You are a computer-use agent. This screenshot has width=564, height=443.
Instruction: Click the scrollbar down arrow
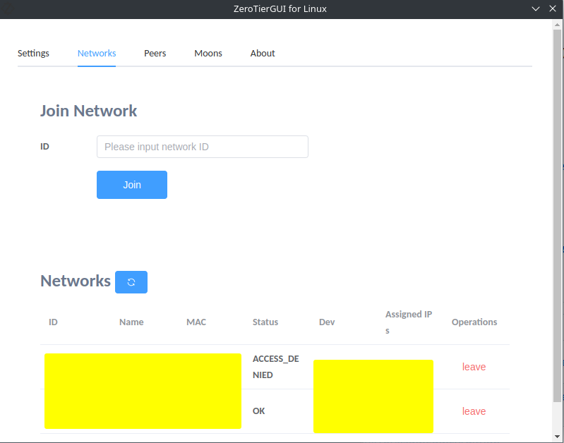point(557,437)
